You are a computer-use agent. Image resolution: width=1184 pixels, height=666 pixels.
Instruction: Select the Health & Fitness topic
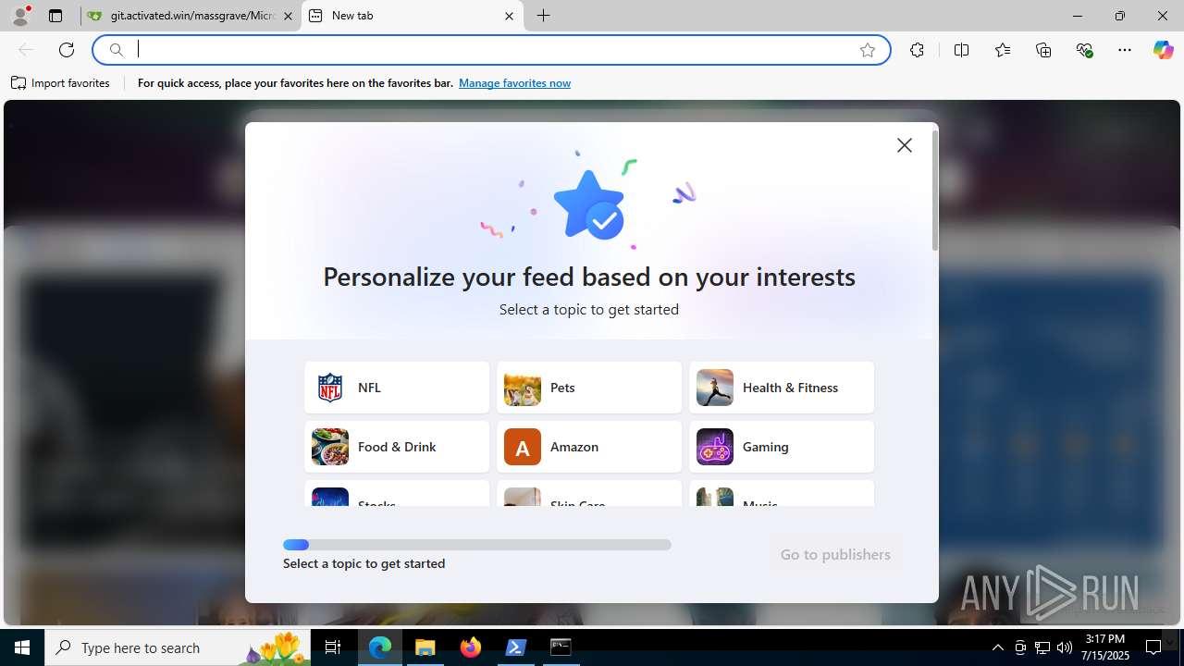pyautogui.click(x=782, y=388)
